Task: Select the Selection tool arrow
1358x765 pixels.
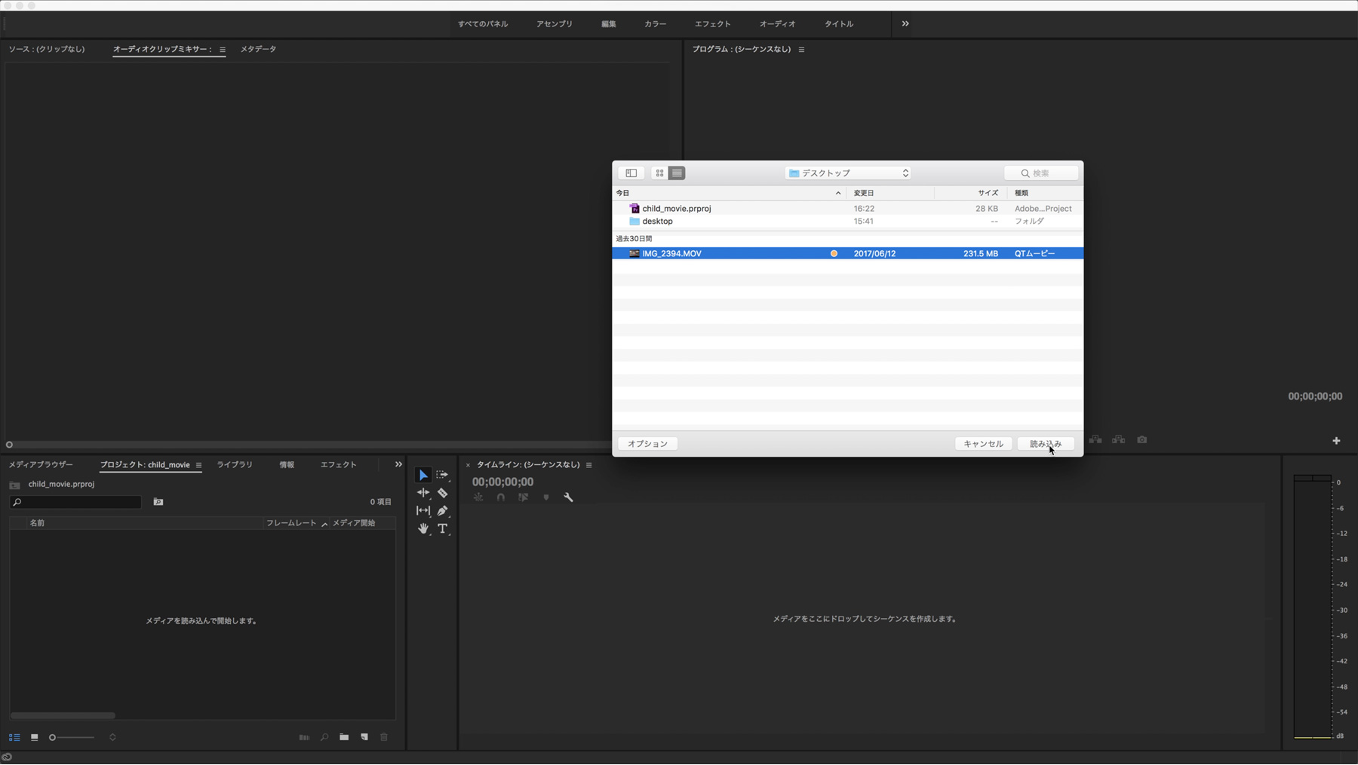Action: tap(423, 475)
